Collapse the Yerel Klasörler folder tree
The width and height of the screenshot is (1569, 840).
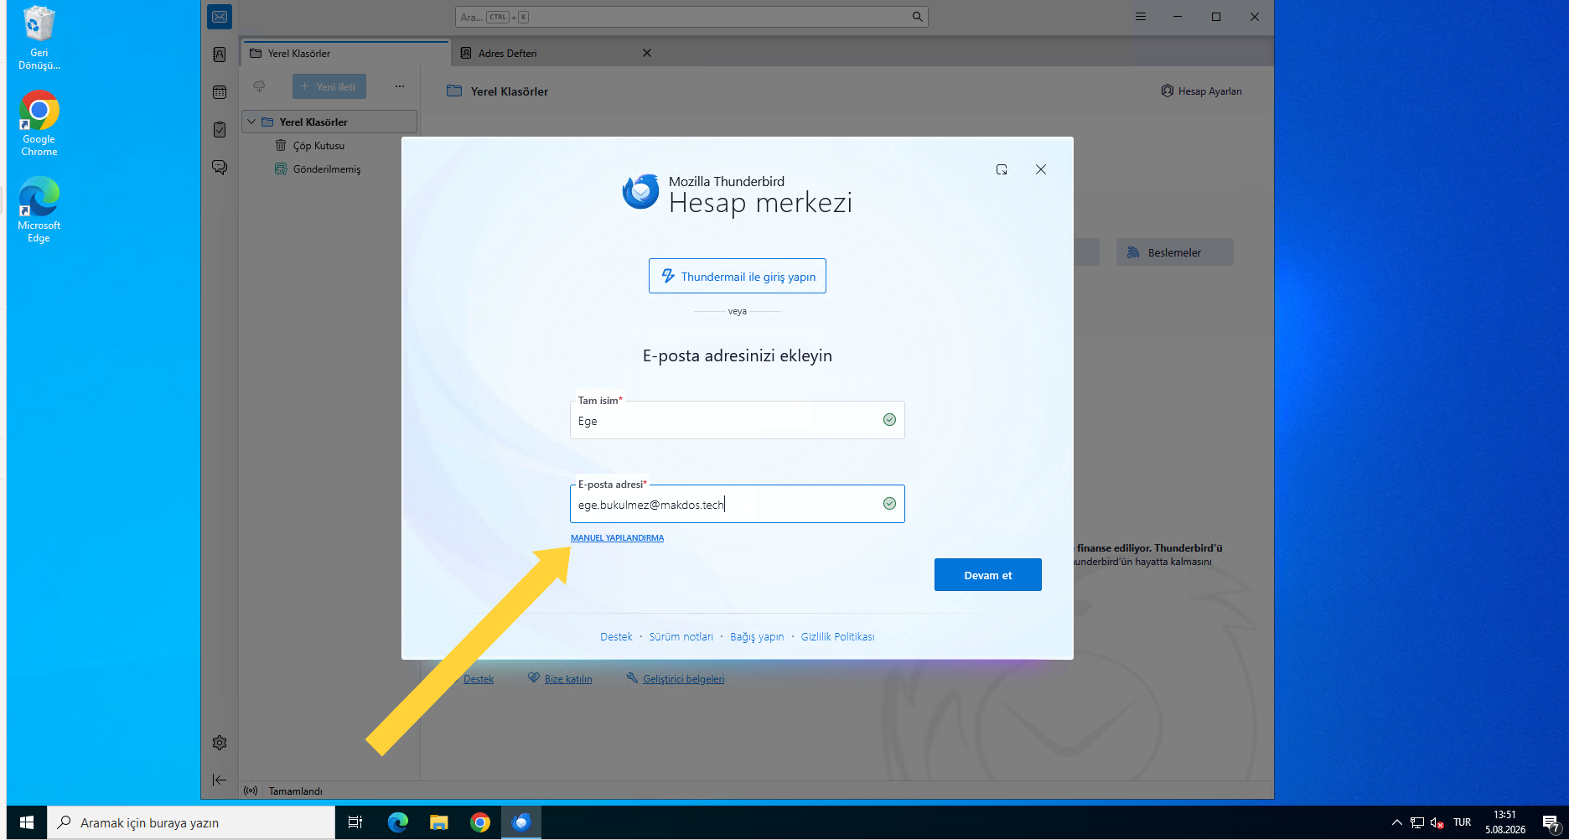pos(251,122)
